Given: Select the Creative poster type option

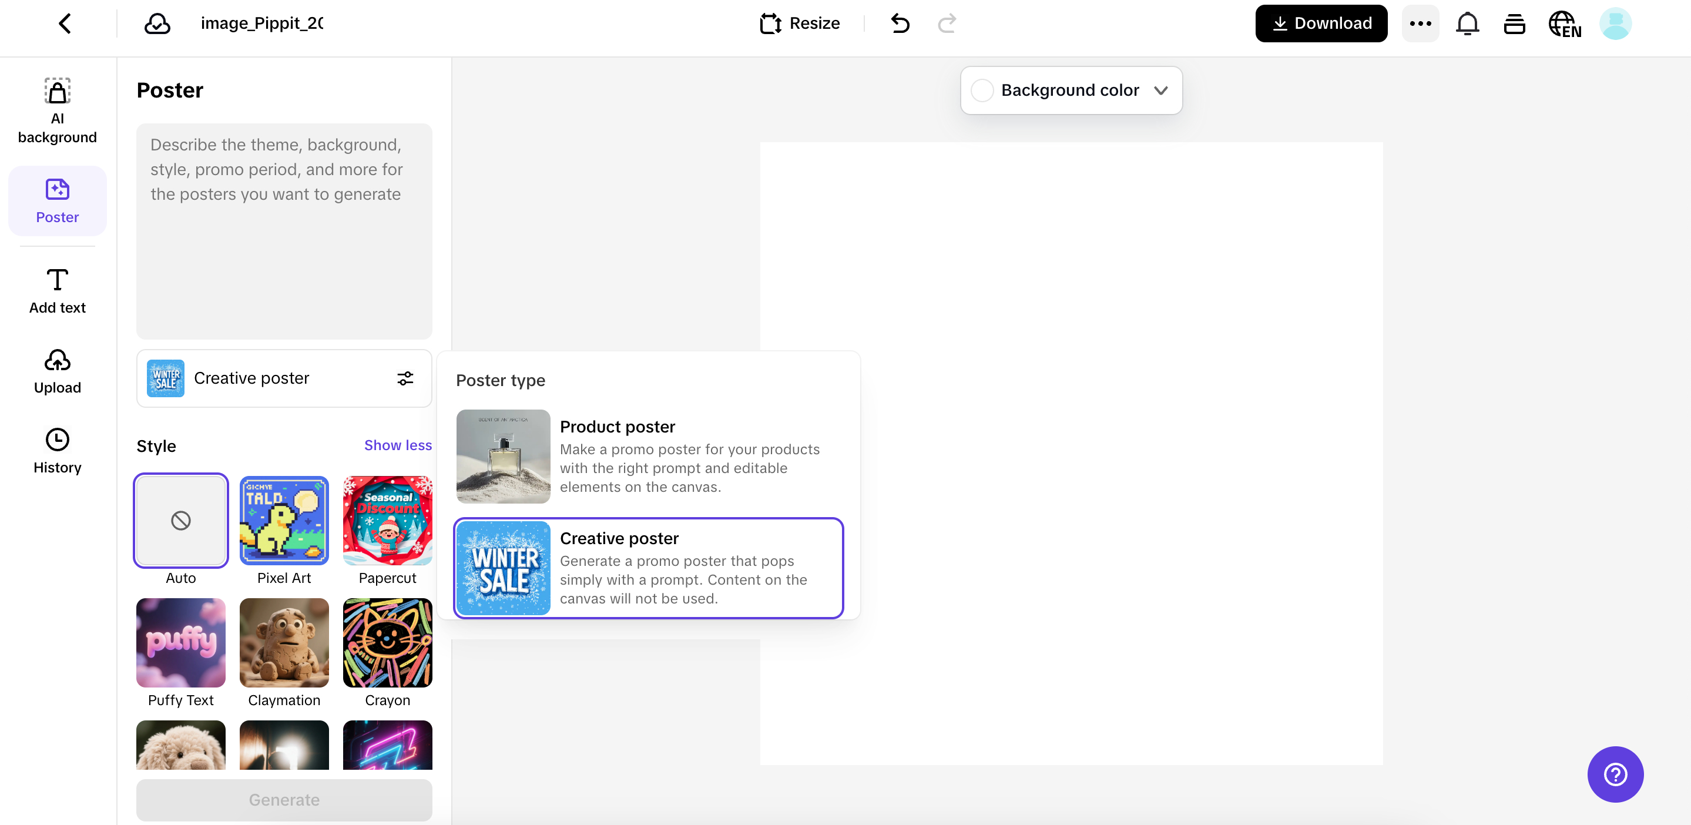Looking at the screenshot, I should pos(648,568).
